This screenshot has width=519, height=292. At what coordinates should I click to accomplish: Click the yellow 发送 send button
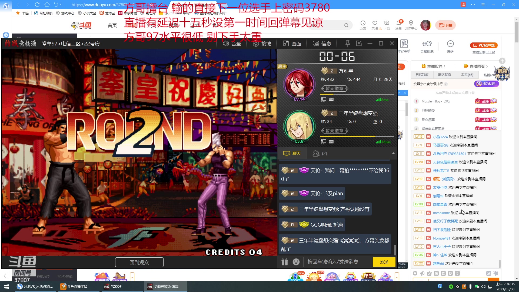point(384,262)
